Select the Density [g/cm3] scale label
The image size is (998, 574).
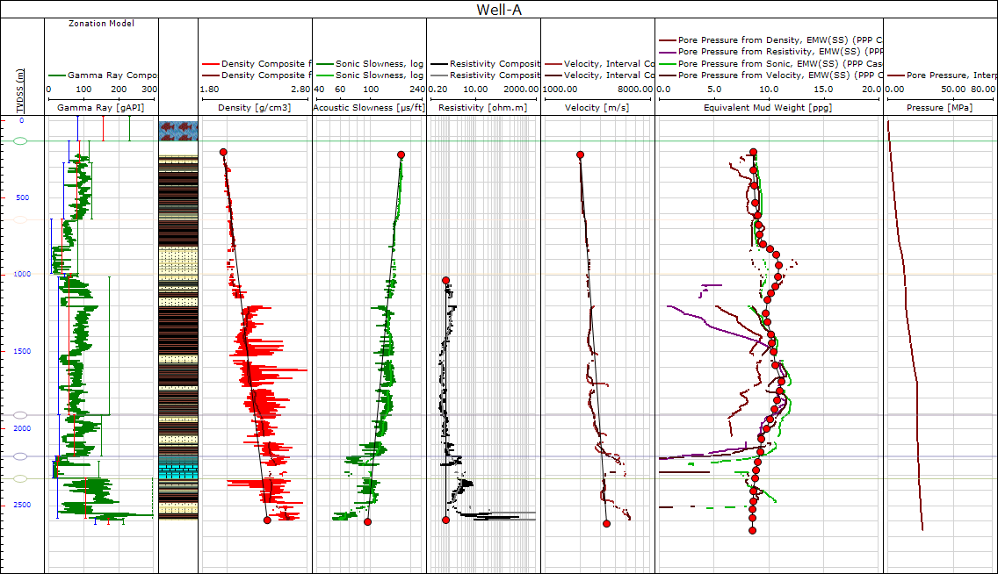pos(255,107)
